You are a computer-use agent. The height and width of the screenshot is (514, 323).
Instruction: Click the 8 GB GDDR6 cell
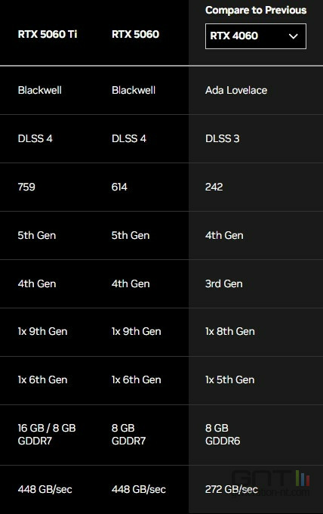point(223,435)
